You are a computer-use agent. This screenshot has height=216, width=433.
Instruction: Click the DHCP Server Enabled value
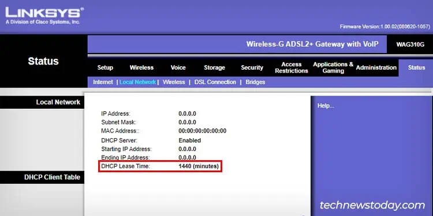[x=190, y=141]
